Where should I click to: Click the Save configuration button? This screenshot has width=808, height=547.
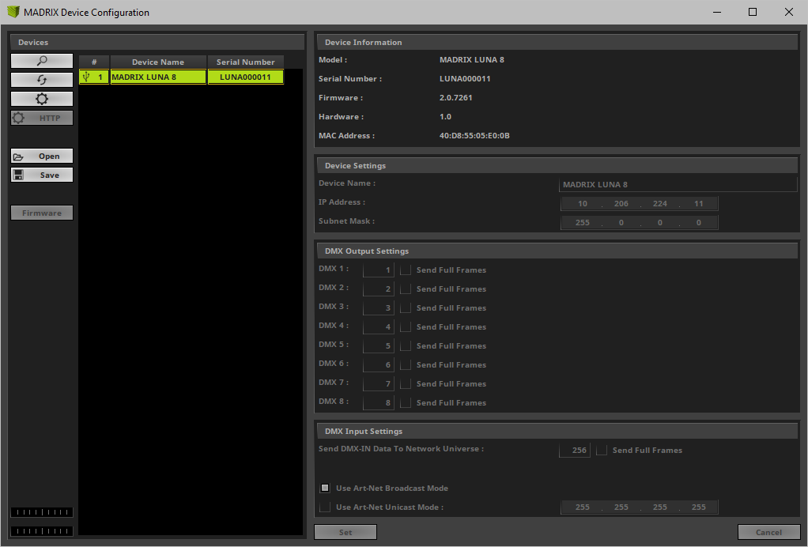(42, 175)
